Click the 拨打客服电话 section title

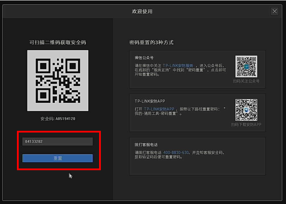pyautogui.click(x=146, y=145)
